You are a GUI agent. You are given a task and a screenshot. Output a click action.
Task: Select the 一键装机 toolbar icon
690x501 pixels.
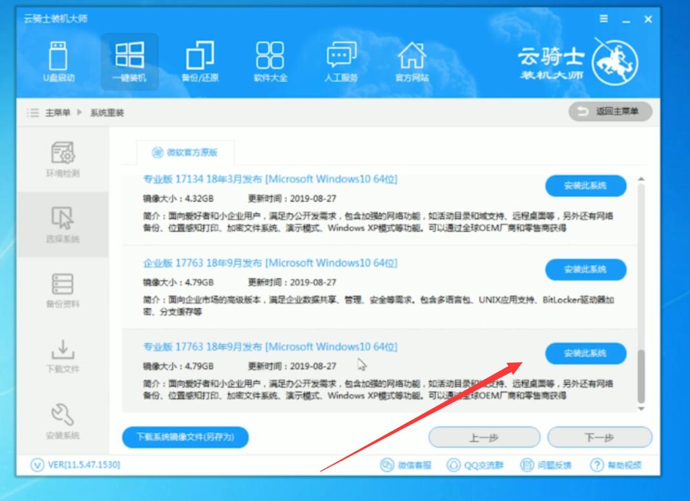point(129,62)
